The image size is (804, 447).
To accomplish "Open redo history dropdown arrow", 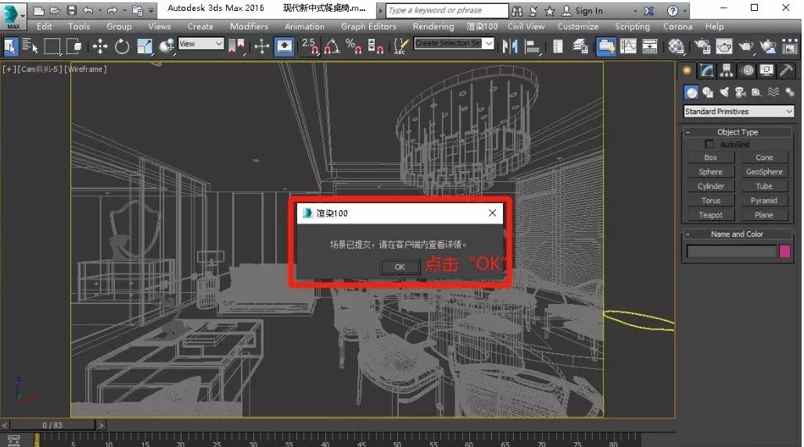I will (124, 10).
